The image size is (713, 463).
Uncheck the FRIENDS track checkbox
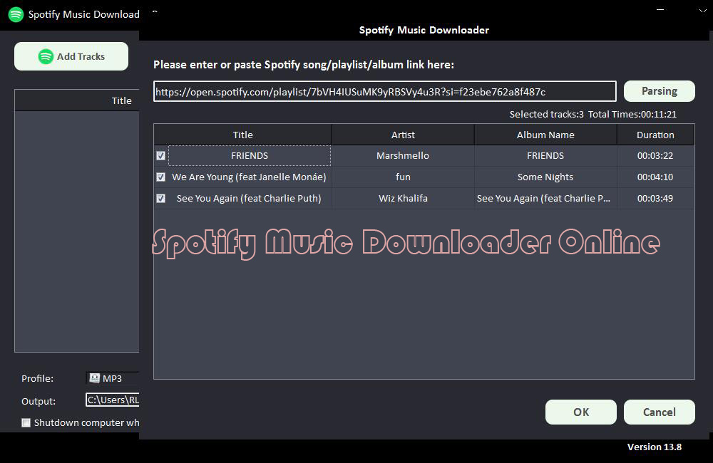point(161,155)
